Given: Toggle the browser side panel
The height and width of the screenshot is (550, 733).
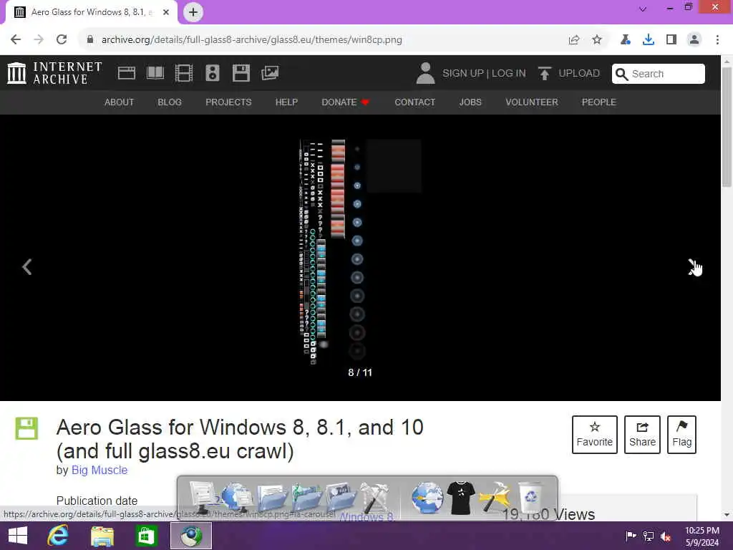Looking at the screenshot, I should pos(671,40).
